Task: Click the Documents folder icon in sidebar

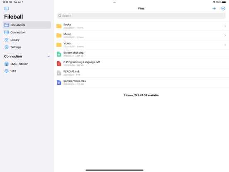Action: click(x=6, y=25)
